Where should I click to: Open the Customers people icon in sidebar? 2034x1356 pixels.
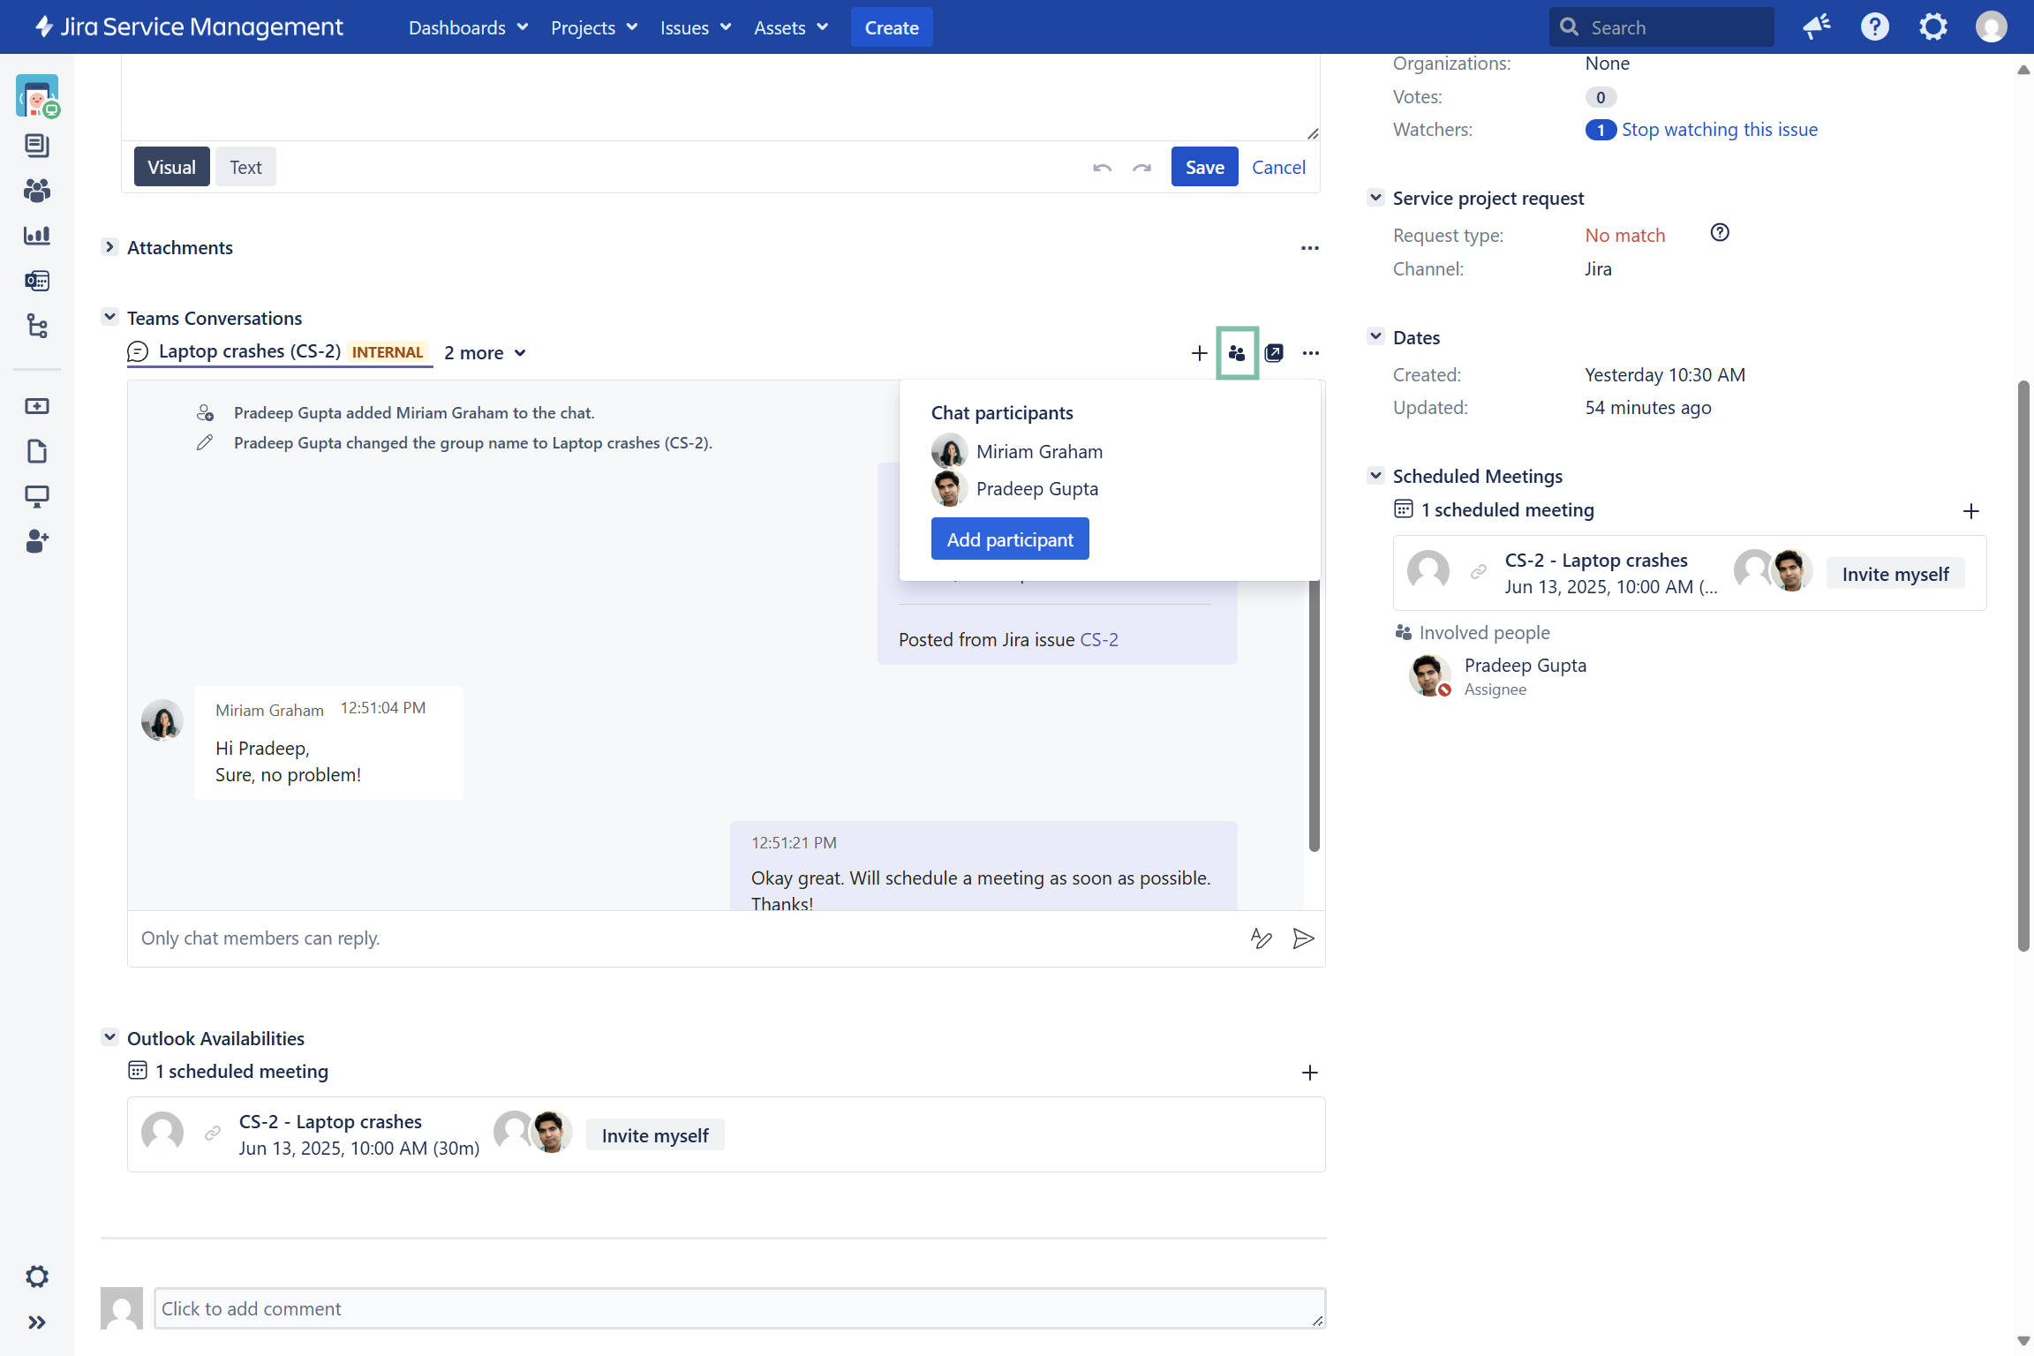pyautogui.click(x=36, y=190)
